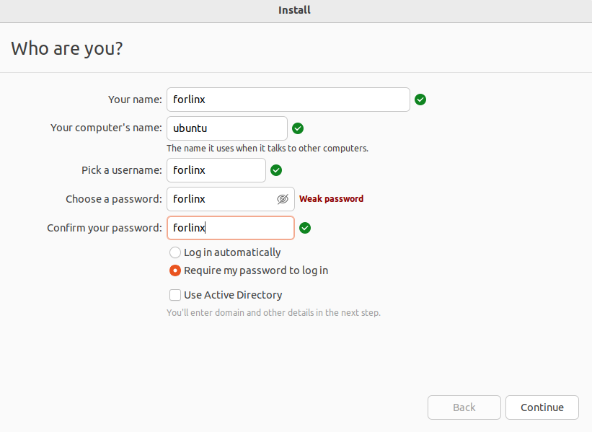Click the computer name hint text

pos(267,149)
